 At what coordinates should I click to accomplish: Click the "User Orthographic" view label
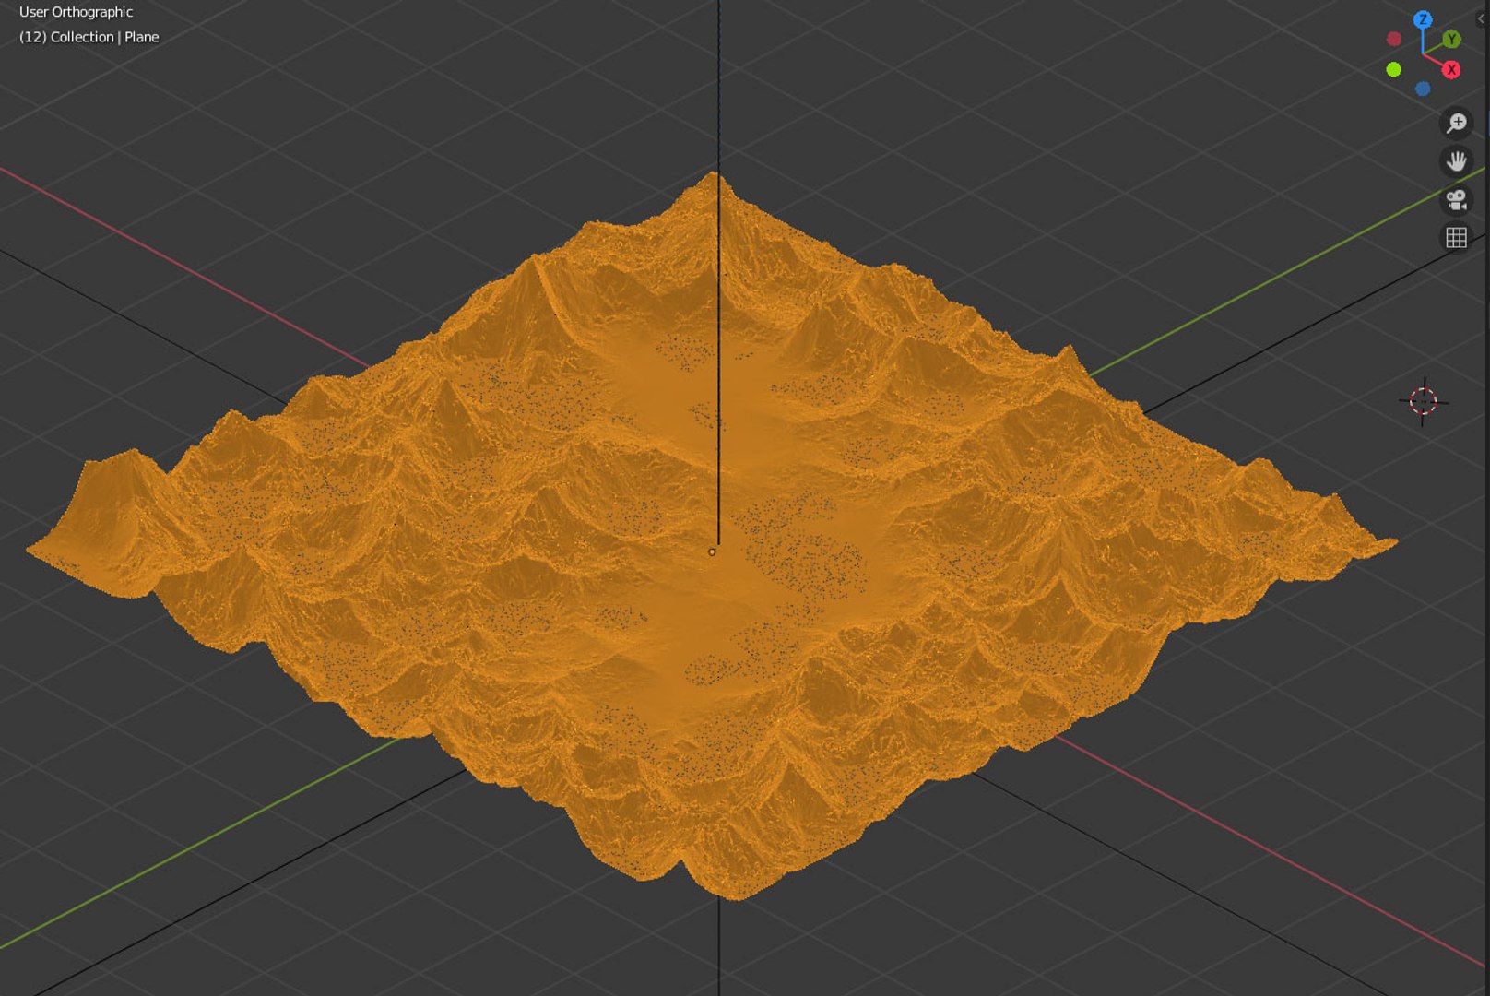(x=77, y=12)
